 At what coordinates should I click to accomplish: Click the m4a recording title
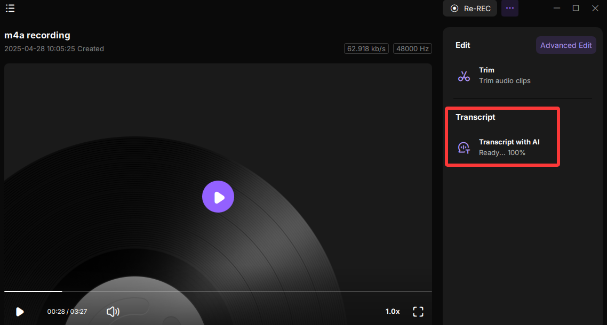[37, 35]
